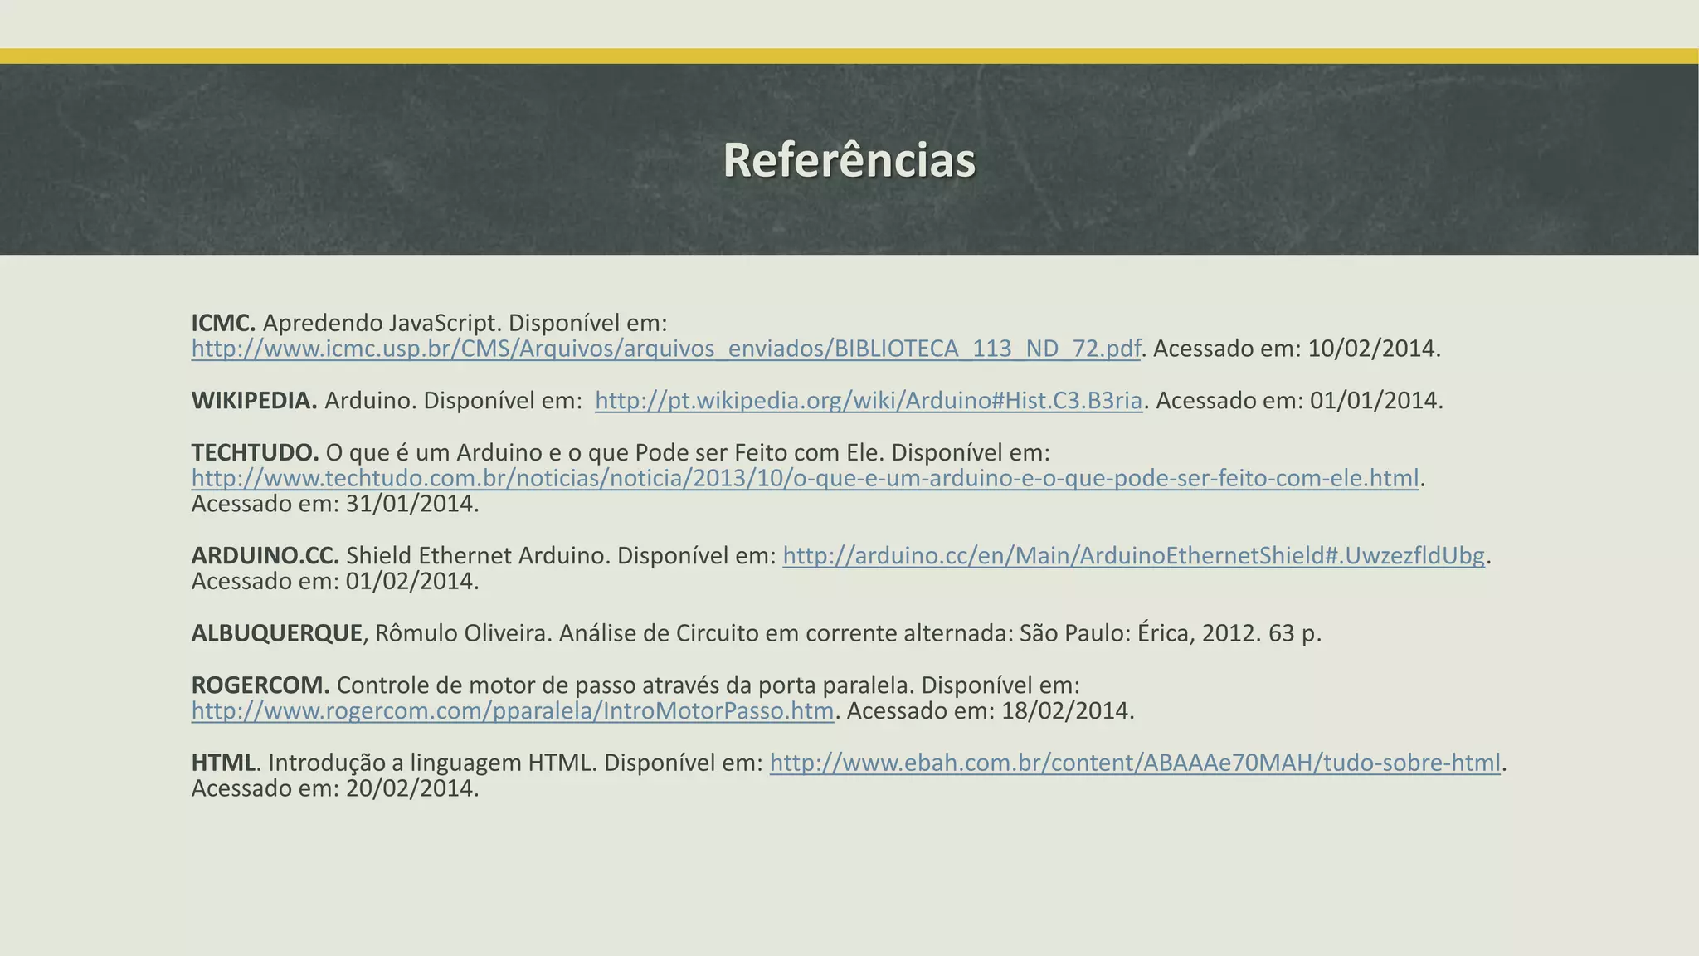Open the ebah.com.br tudo-sobre-html link
1699x956 pixels.
[x=1136, y=763]
